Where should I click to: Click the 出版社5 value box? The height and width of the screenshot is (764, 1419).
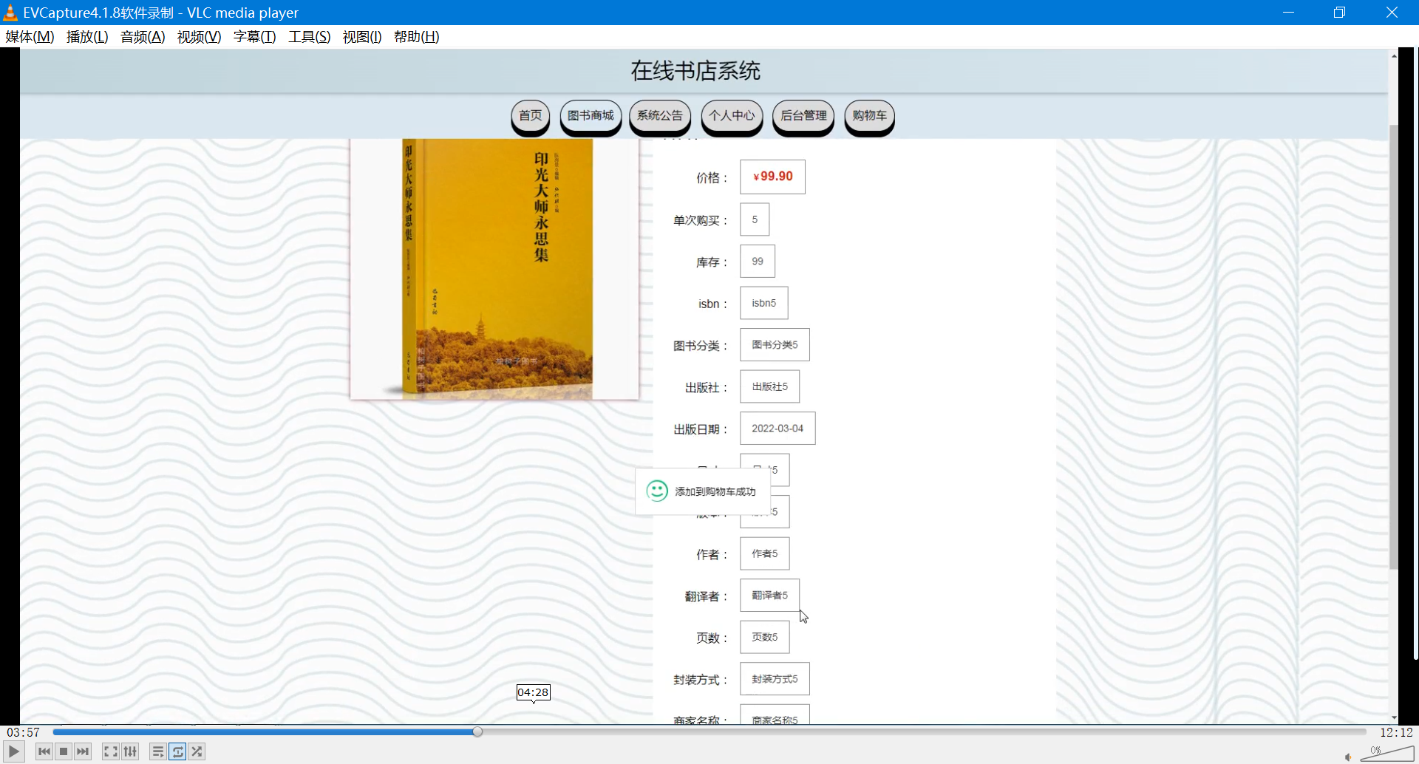click(769, 386)
